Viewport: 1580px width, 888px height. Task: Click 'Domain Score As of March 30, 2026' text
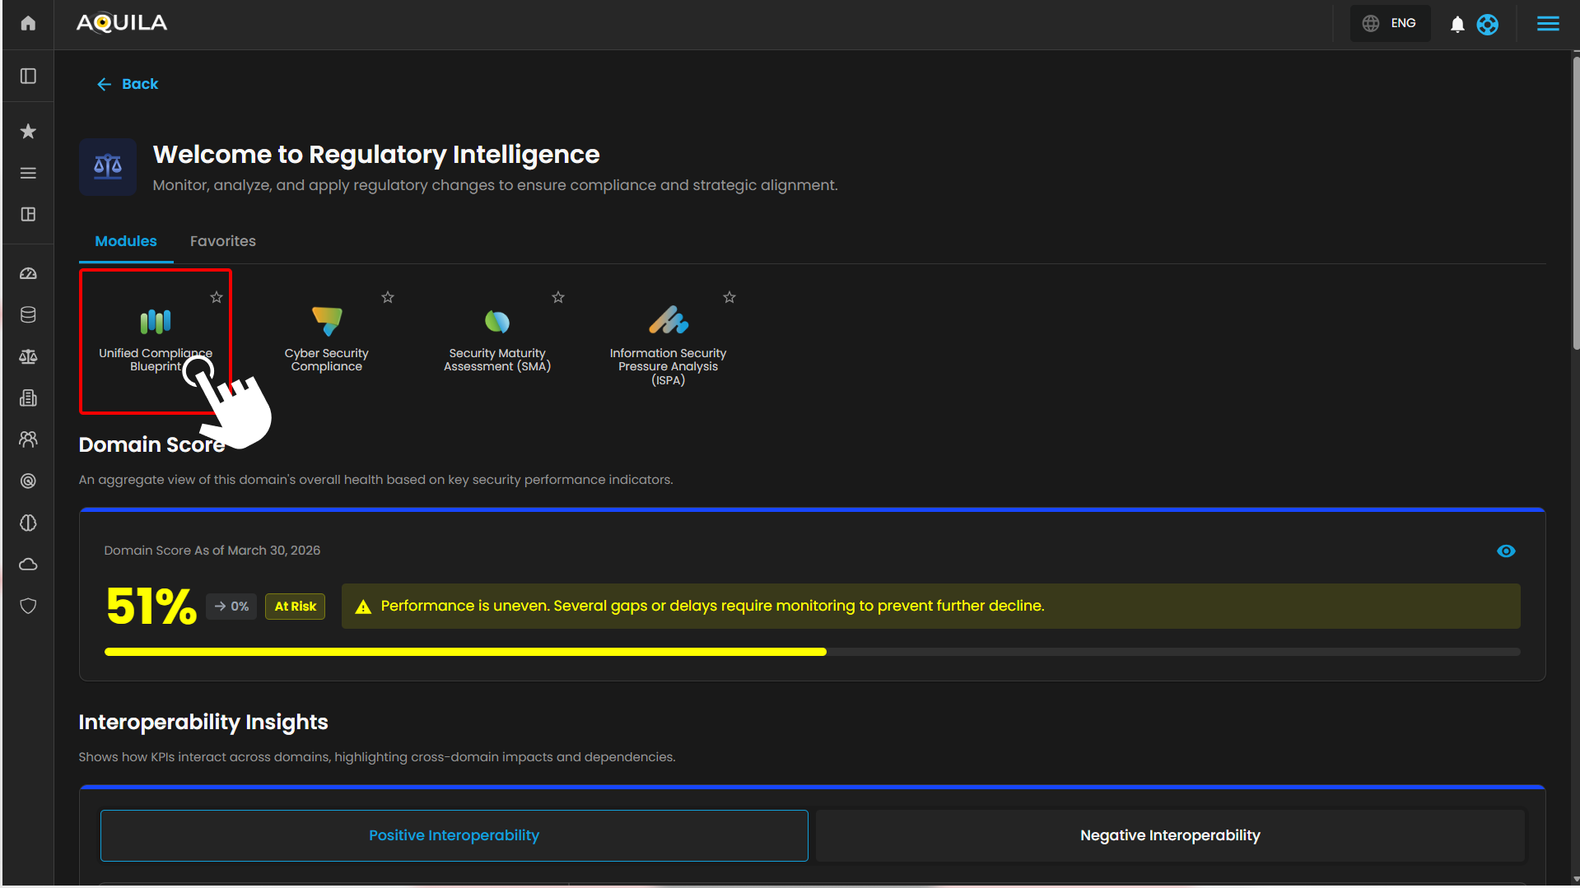[x=212, y=551]
